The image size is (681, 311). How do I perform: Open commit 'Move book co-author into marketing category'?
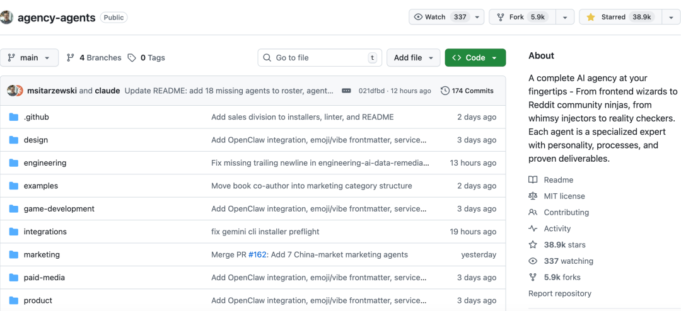pyautogui.click(x=311, y=186)
